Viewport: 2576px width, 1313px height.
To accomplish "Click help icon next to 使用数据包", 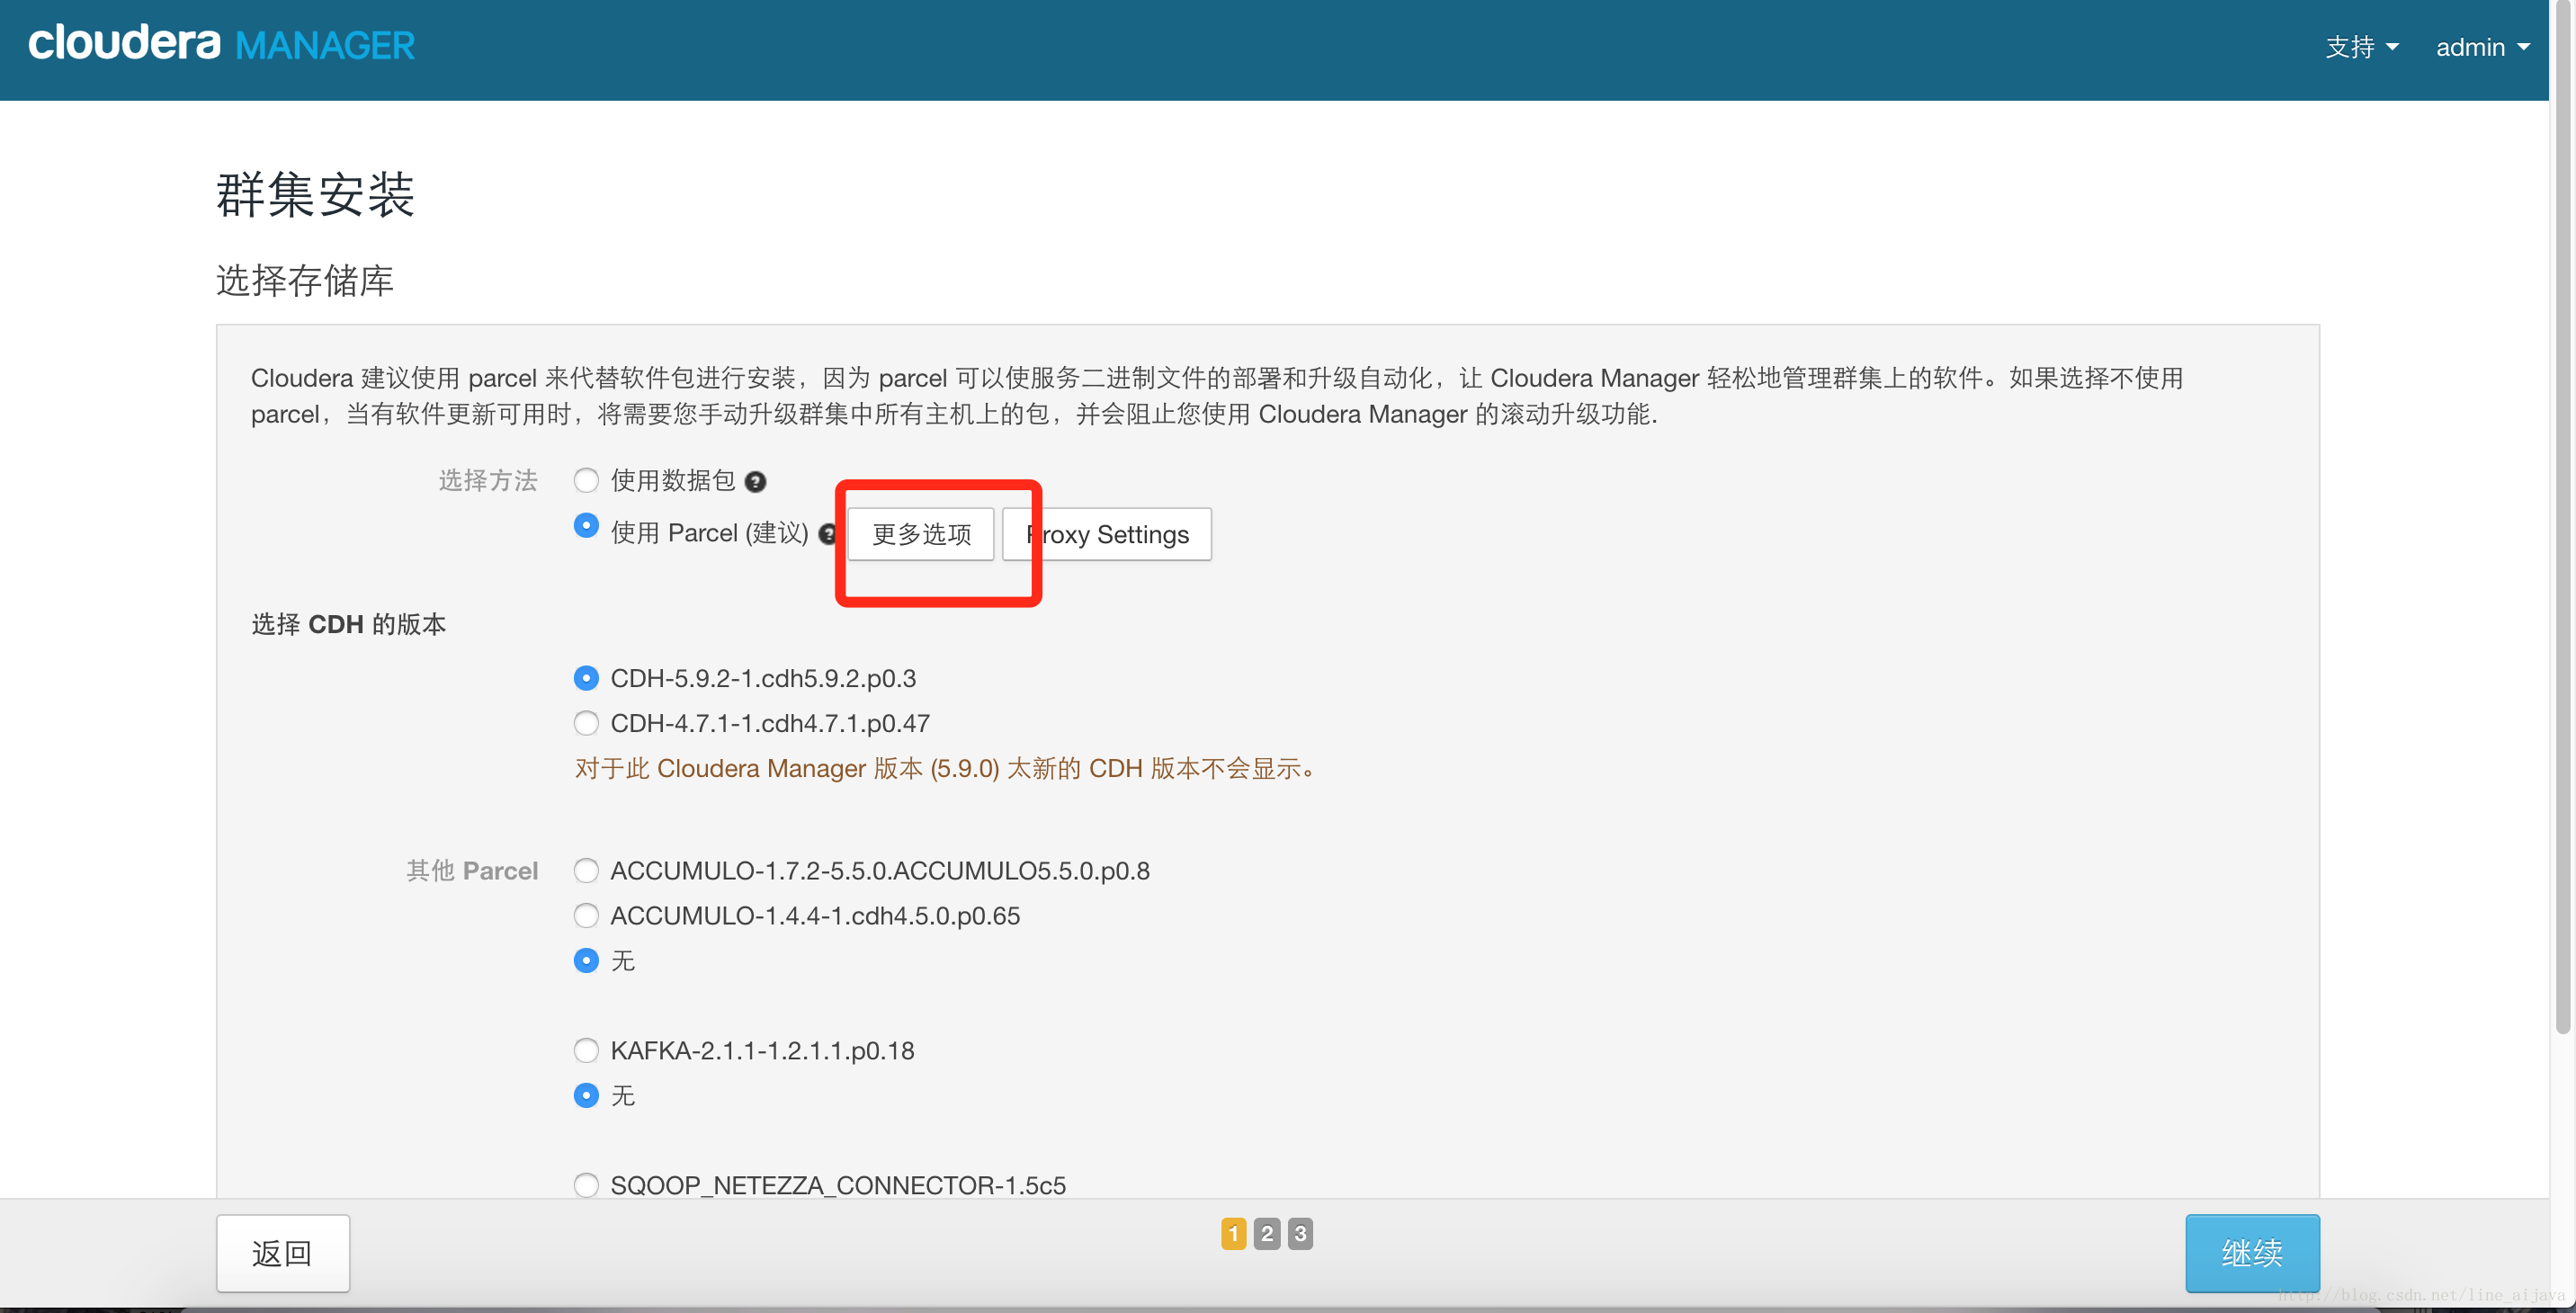I will coord(756,482).
